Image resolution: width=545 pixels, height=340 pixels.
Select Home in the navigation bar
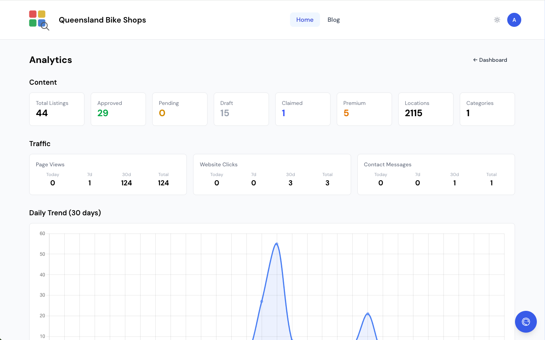305,19
